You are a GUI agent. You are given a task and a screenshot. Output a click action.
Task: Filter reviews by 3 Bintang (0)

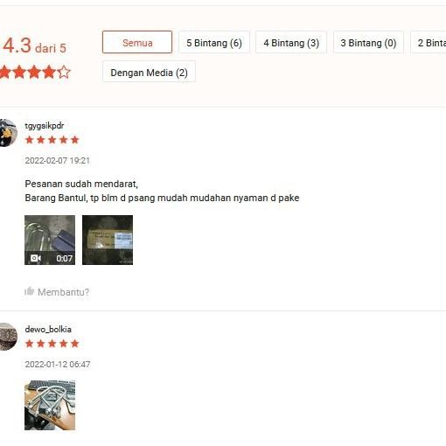tap(368, 42)
